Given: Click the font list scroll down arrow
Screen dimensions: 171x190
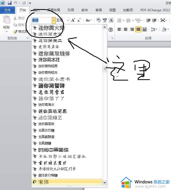Looking at the screenshot, I should click(105, 183).
